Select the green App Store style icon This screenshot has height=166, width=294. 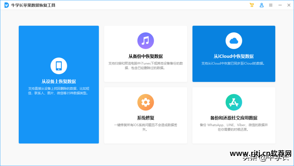click(234, 102)
